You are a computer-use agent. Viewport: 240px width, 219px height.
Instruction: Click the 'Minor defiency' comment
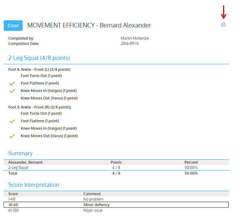(x=96, y=205)
